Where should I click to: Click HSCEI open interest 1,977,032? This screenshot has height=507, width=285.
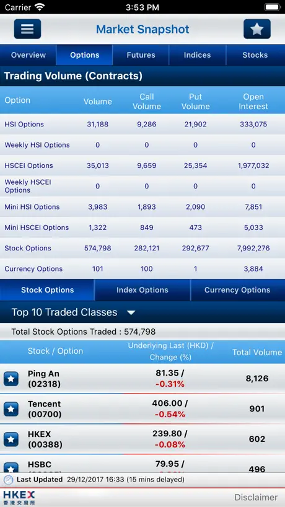tap(253, 165)
